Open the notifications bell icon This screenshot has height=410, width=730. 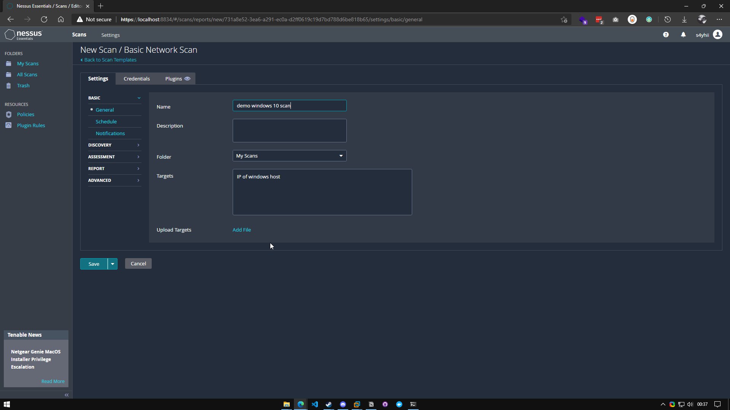(x=683, y=35)
